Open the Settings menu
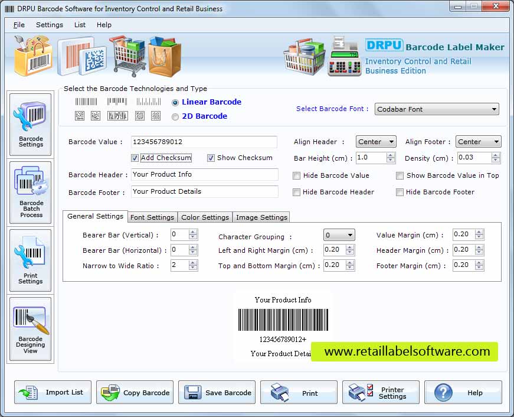 (50, 25)
